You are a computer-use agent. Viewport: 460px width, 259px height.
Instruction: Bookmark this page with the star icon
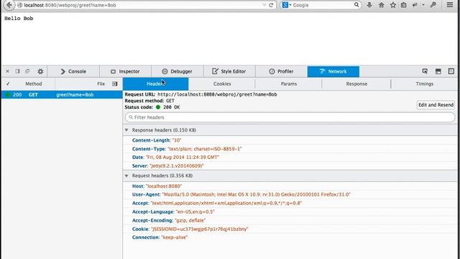pos(393,5)
